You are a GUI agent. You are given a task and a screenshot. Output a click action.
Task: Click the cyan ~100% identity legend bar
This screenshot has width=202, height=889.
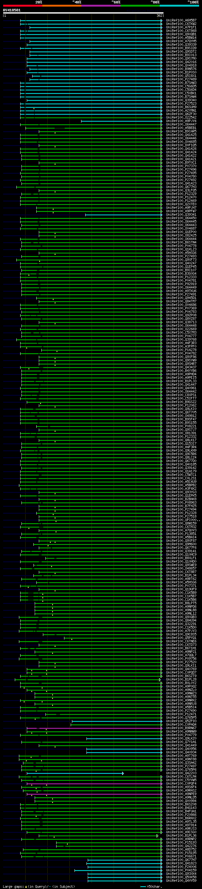click(180, 6)
